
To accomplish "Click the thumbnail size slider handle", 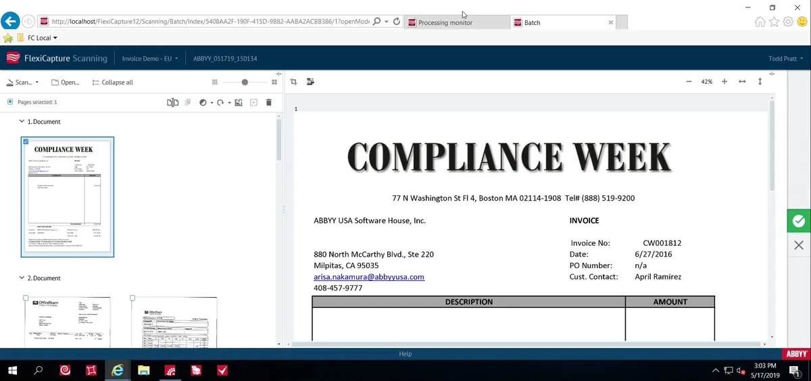I will pos(245,82).
